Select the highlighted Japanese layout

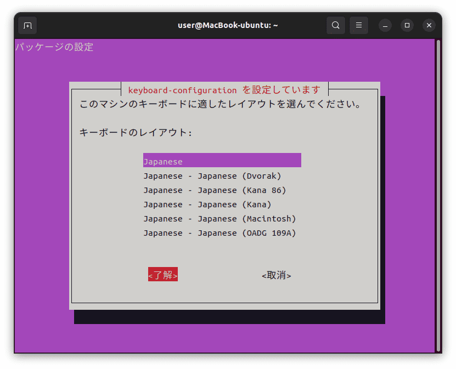222,161
